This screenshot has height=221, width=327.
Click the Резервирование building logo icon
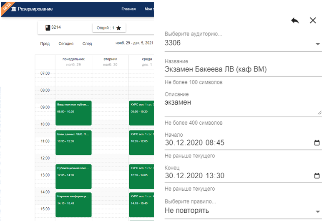click(x=14, y=9)
